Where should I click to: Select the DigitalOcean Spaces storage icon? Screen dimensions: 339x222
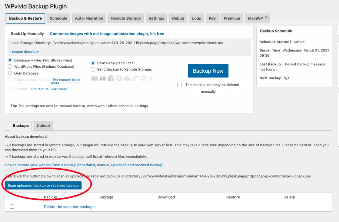click(x=143, y=78)
